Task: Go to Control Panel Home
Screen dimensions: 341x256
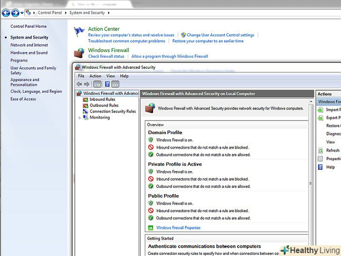Action: point(29,26)
